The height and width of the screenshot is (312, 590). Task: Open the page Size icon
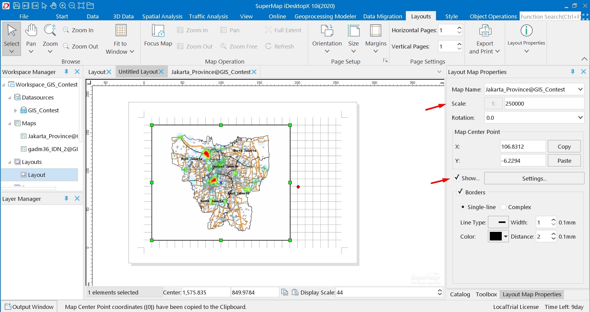[x=354, y=31]
